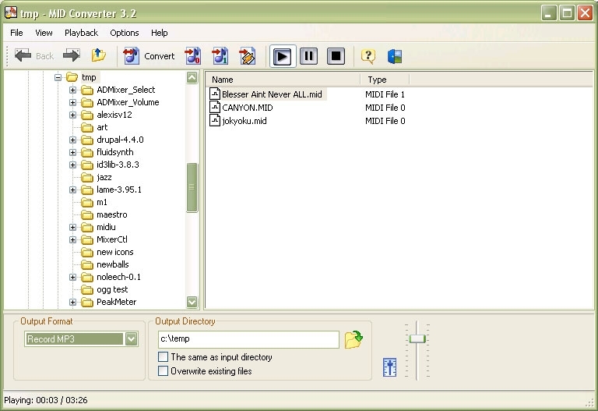Image resolution: width=598 pixels, height=411 pixels.
Task: Click the blue mixer settings icon
Action: pyautogui.click(x=389, y=367)
